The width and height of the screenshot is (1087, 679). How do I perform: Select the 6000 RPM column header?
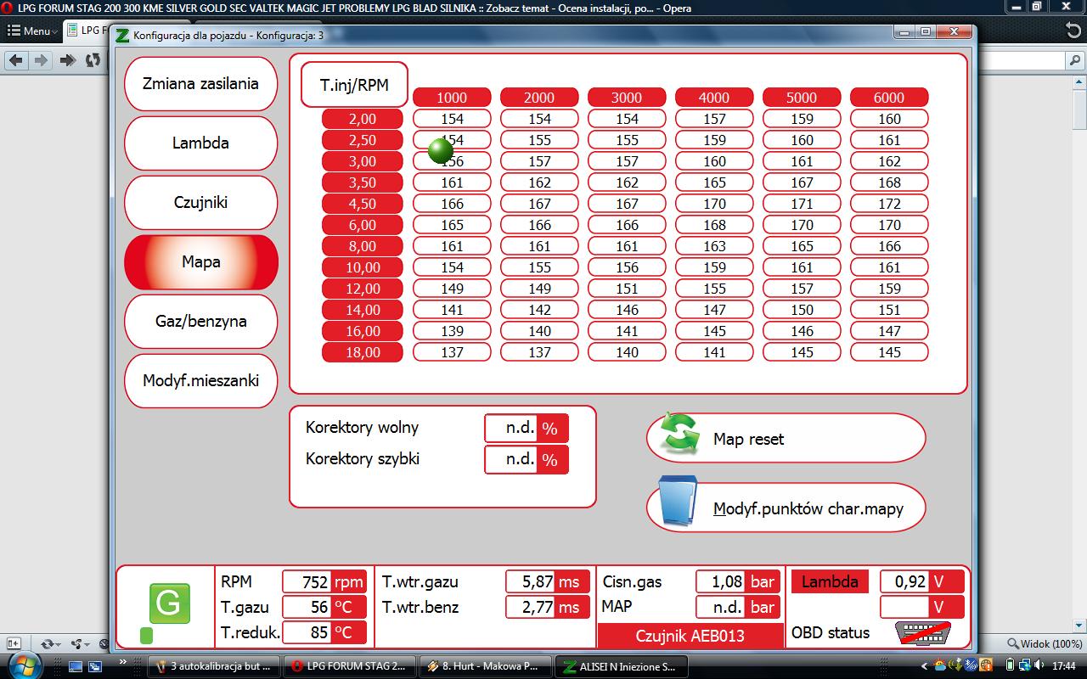click(889, 98)
